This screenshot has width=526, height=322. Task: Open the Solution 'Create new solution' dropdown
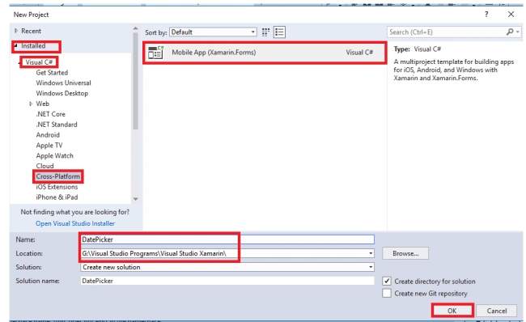(x=227, y=267)
